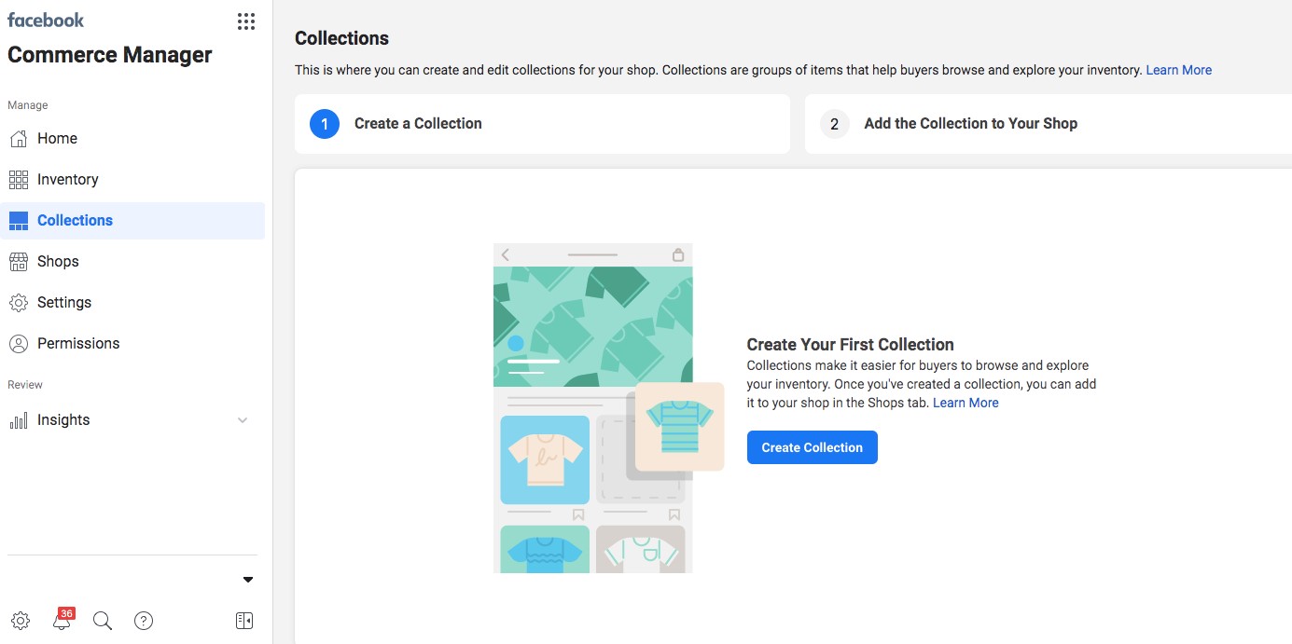Click the Inventory grid icon
The height and width of the screenshot is (644, 1292).
click(19, 180)
